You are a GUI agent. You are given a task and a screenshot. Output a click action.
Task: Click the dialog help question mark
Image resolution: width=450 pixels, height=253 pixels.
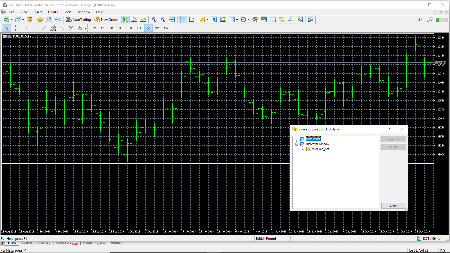tap(389, 129)
